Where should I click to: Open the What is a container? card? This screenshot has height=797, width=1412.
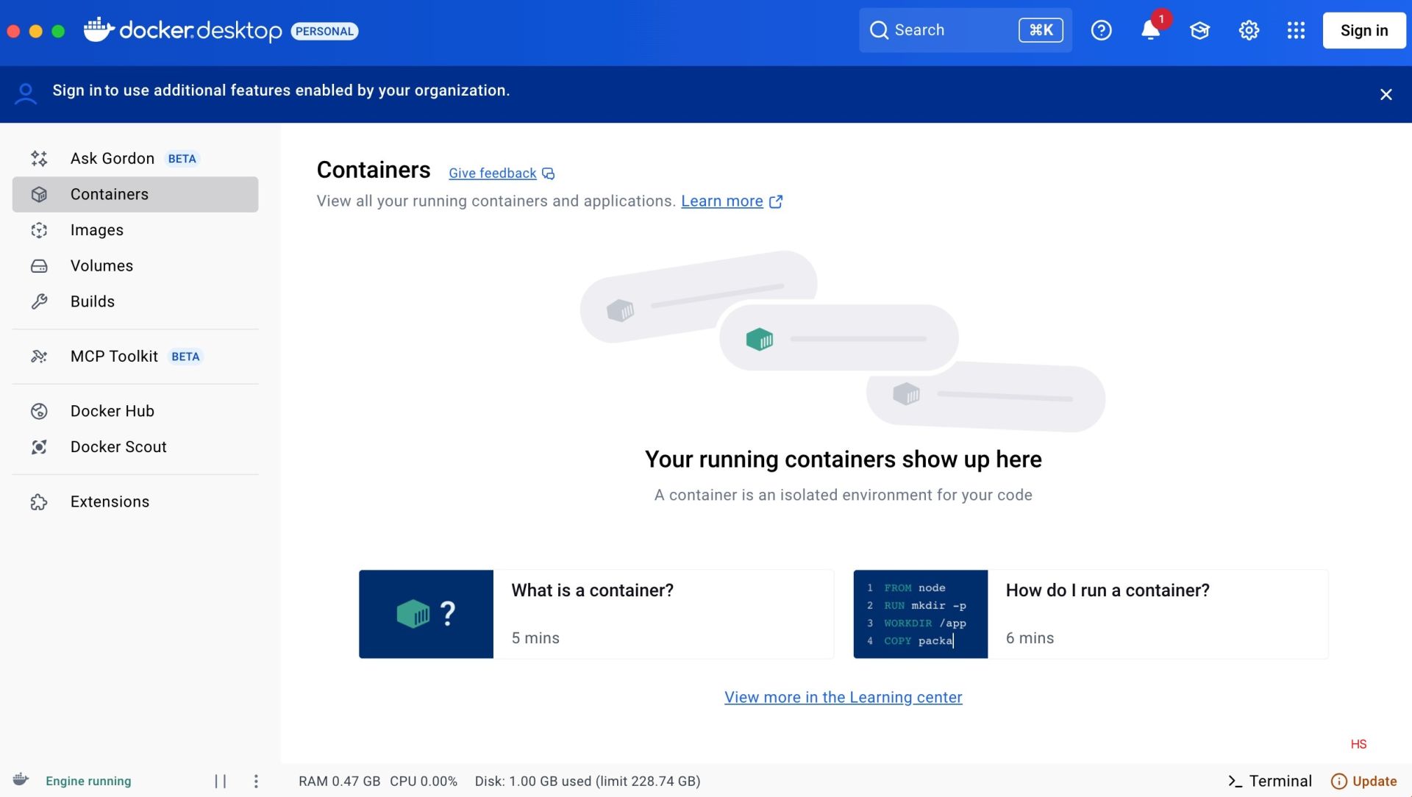(x=596, y=614)
